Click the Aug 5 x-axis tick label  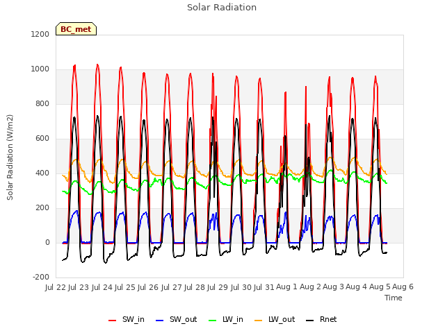380,287
